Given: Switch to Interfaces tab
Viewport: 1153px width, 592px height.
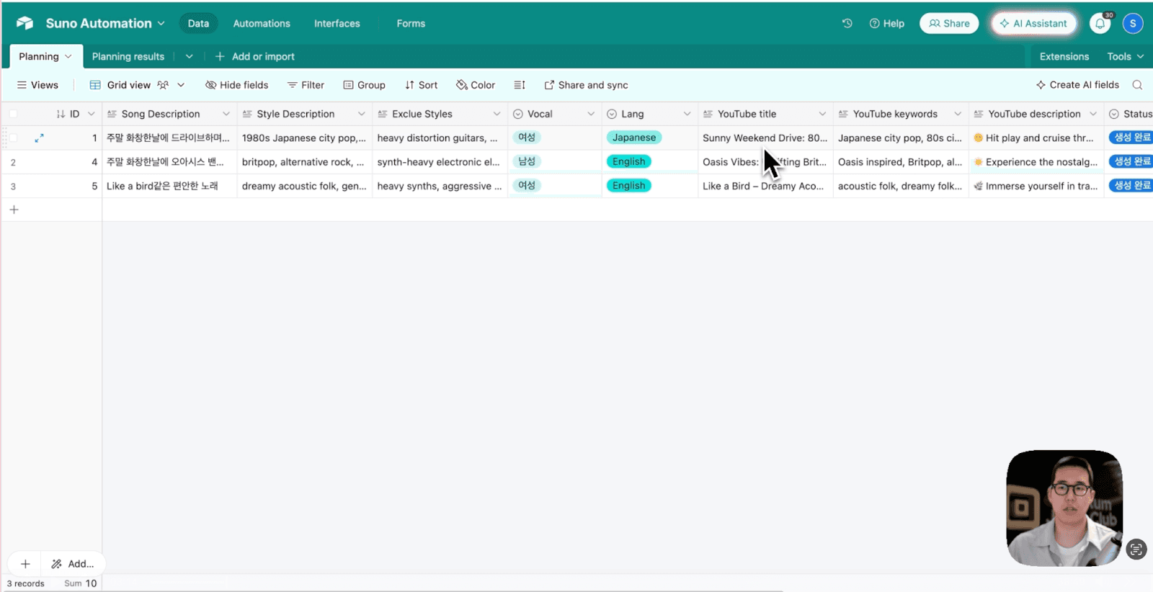Looking at the screenshot, I should 337,23.
